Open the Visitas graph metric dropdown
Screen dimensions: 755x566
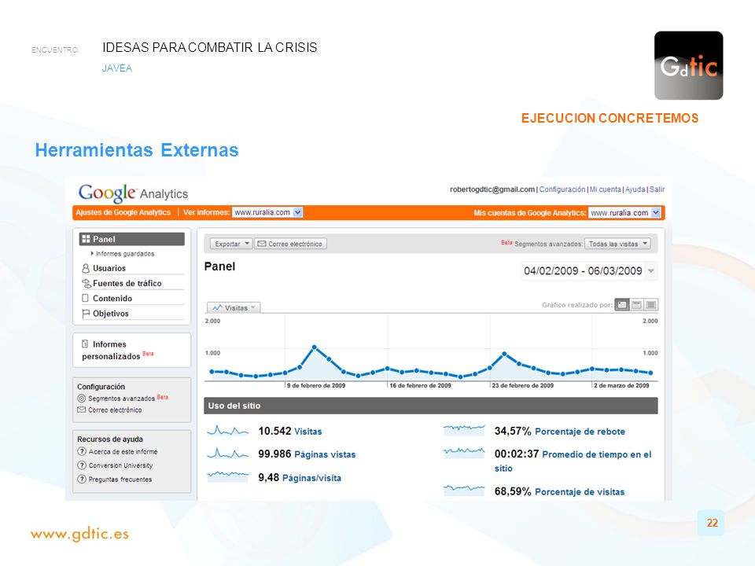234,307
